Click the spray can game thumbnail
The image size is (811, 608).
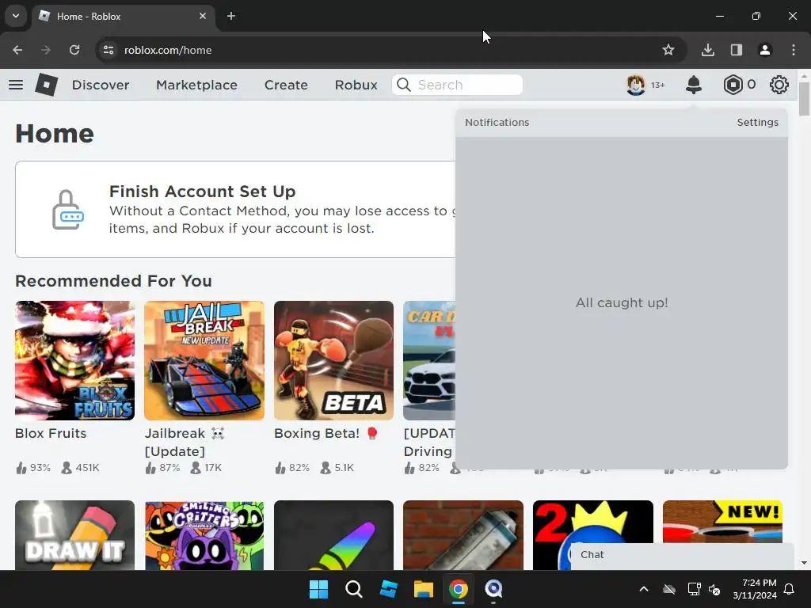tap(463, 535)
